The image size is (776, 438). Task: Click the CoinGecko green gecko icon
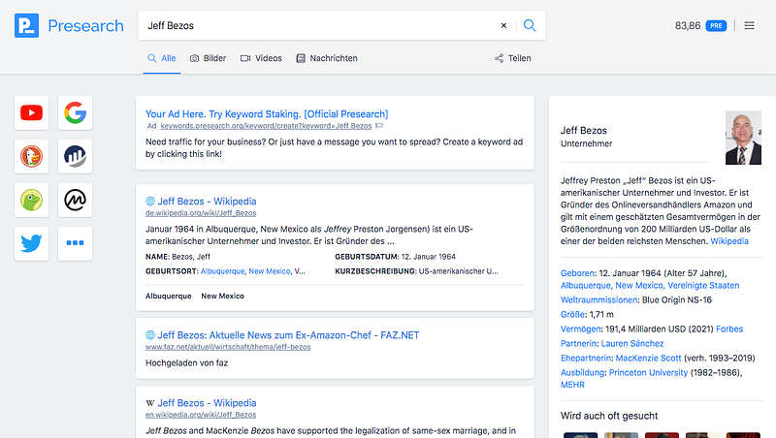(x=32, y=200)
